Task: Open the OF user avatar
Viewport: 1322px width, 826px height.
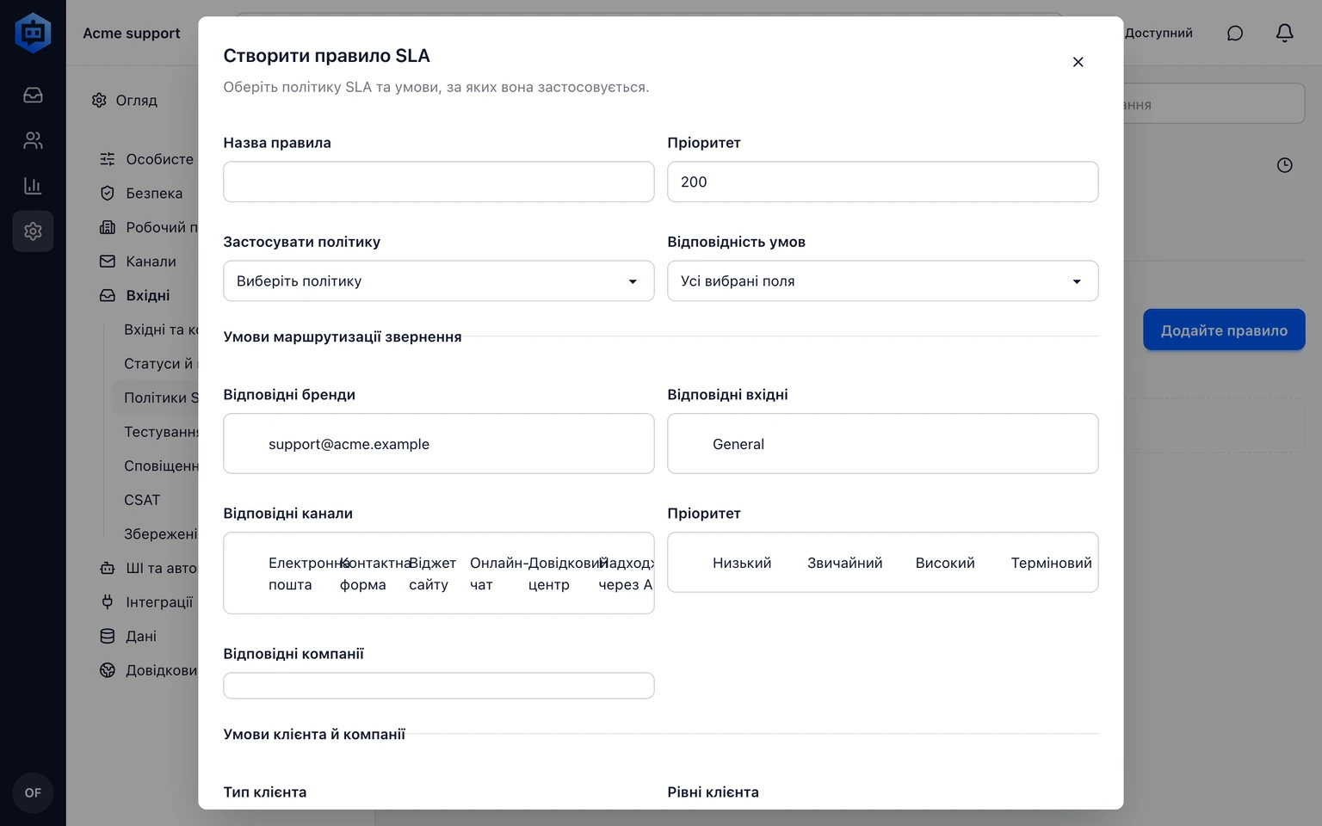Action: coord(33,792)
